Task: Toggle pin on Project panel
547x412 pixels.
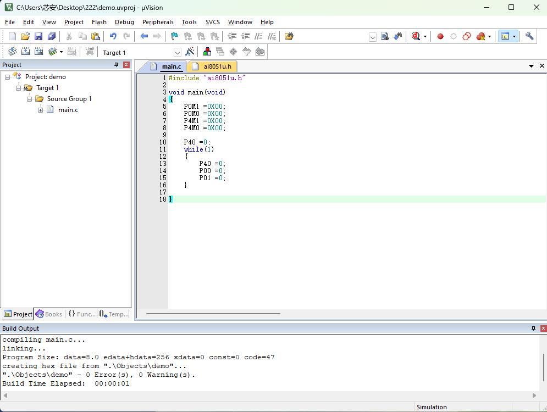Action: point(116,65)
